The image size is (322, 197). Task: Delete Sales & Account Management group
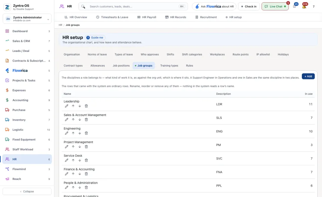pos(86,120)
